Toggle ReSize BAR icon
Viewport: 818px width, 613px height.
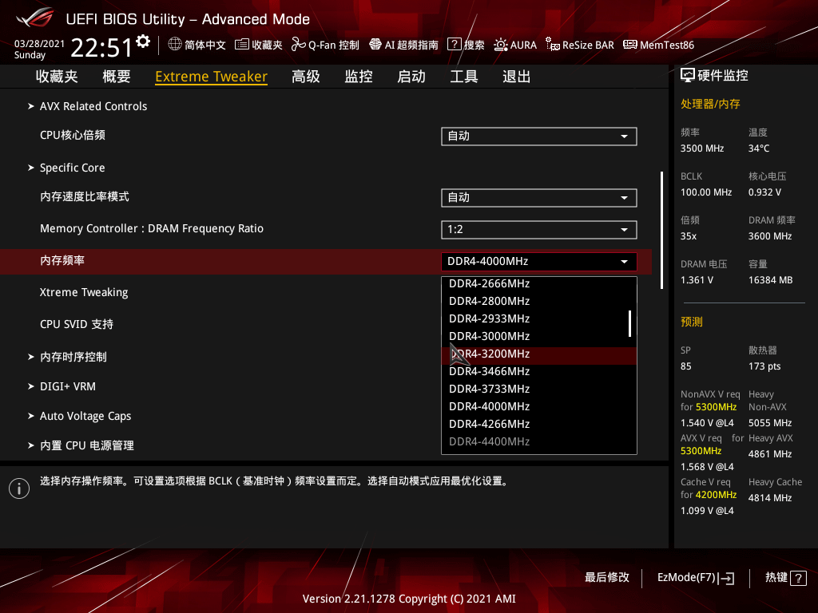pos(553,45)
